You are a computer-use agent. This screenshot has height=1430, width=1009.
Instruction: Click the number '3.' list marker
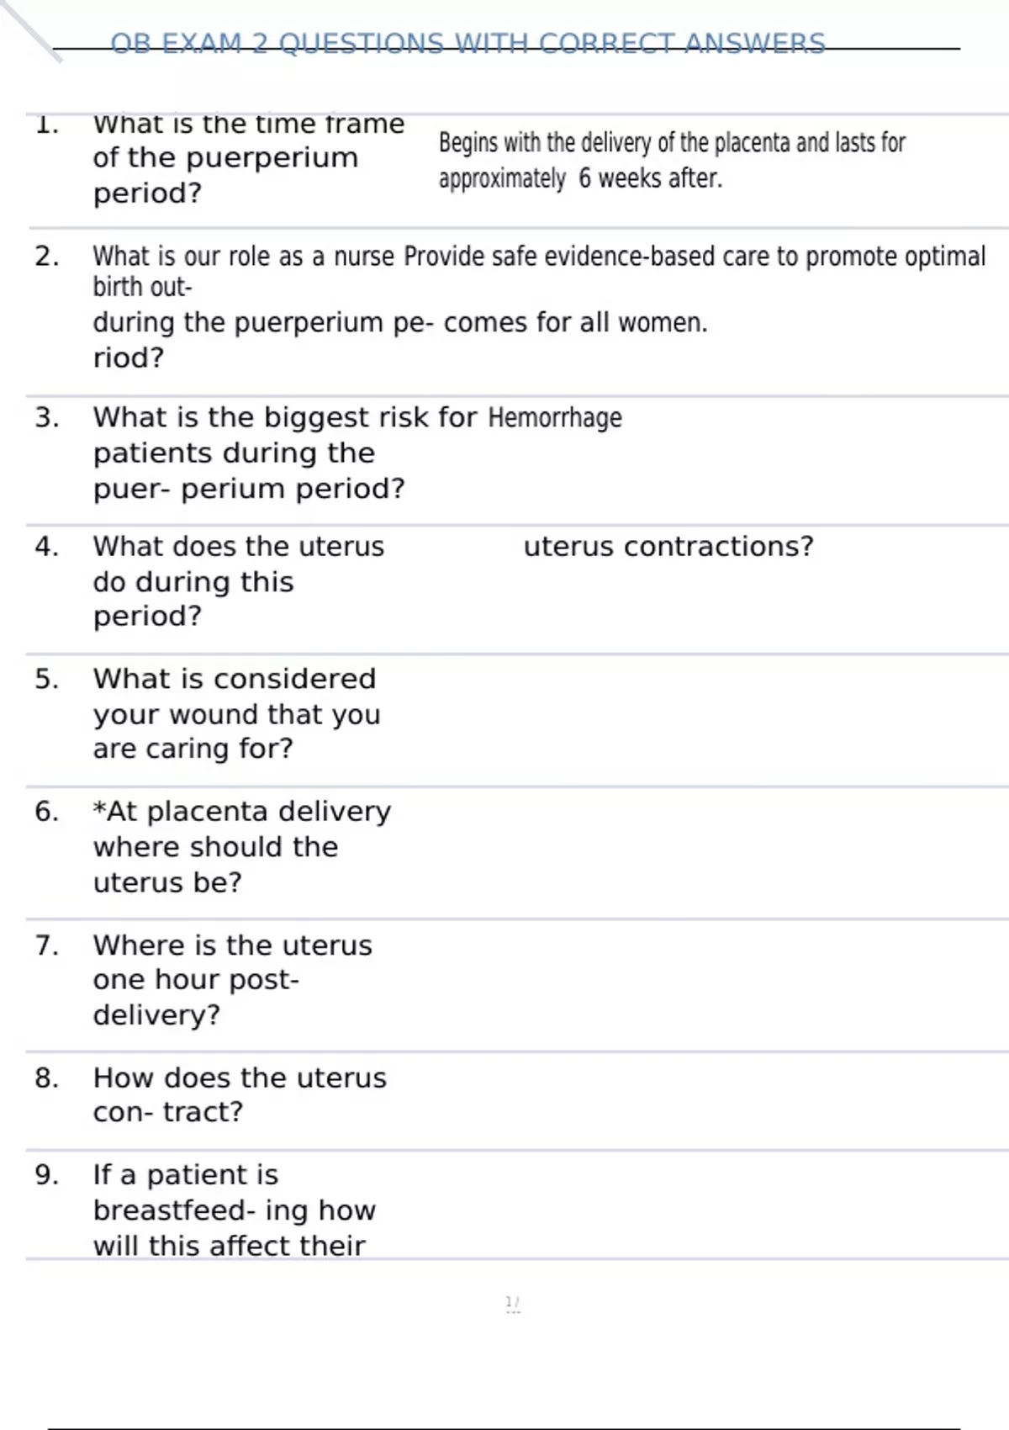[46, 417]
